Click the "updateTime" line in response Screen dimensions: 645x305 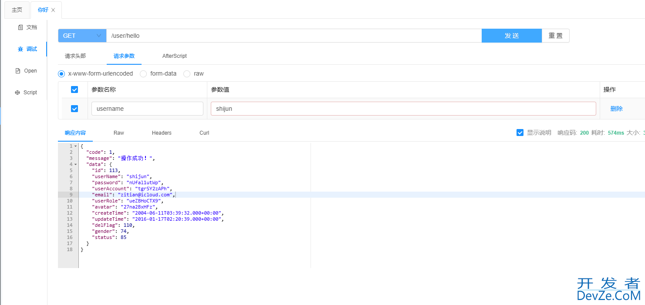coord(158,219)
